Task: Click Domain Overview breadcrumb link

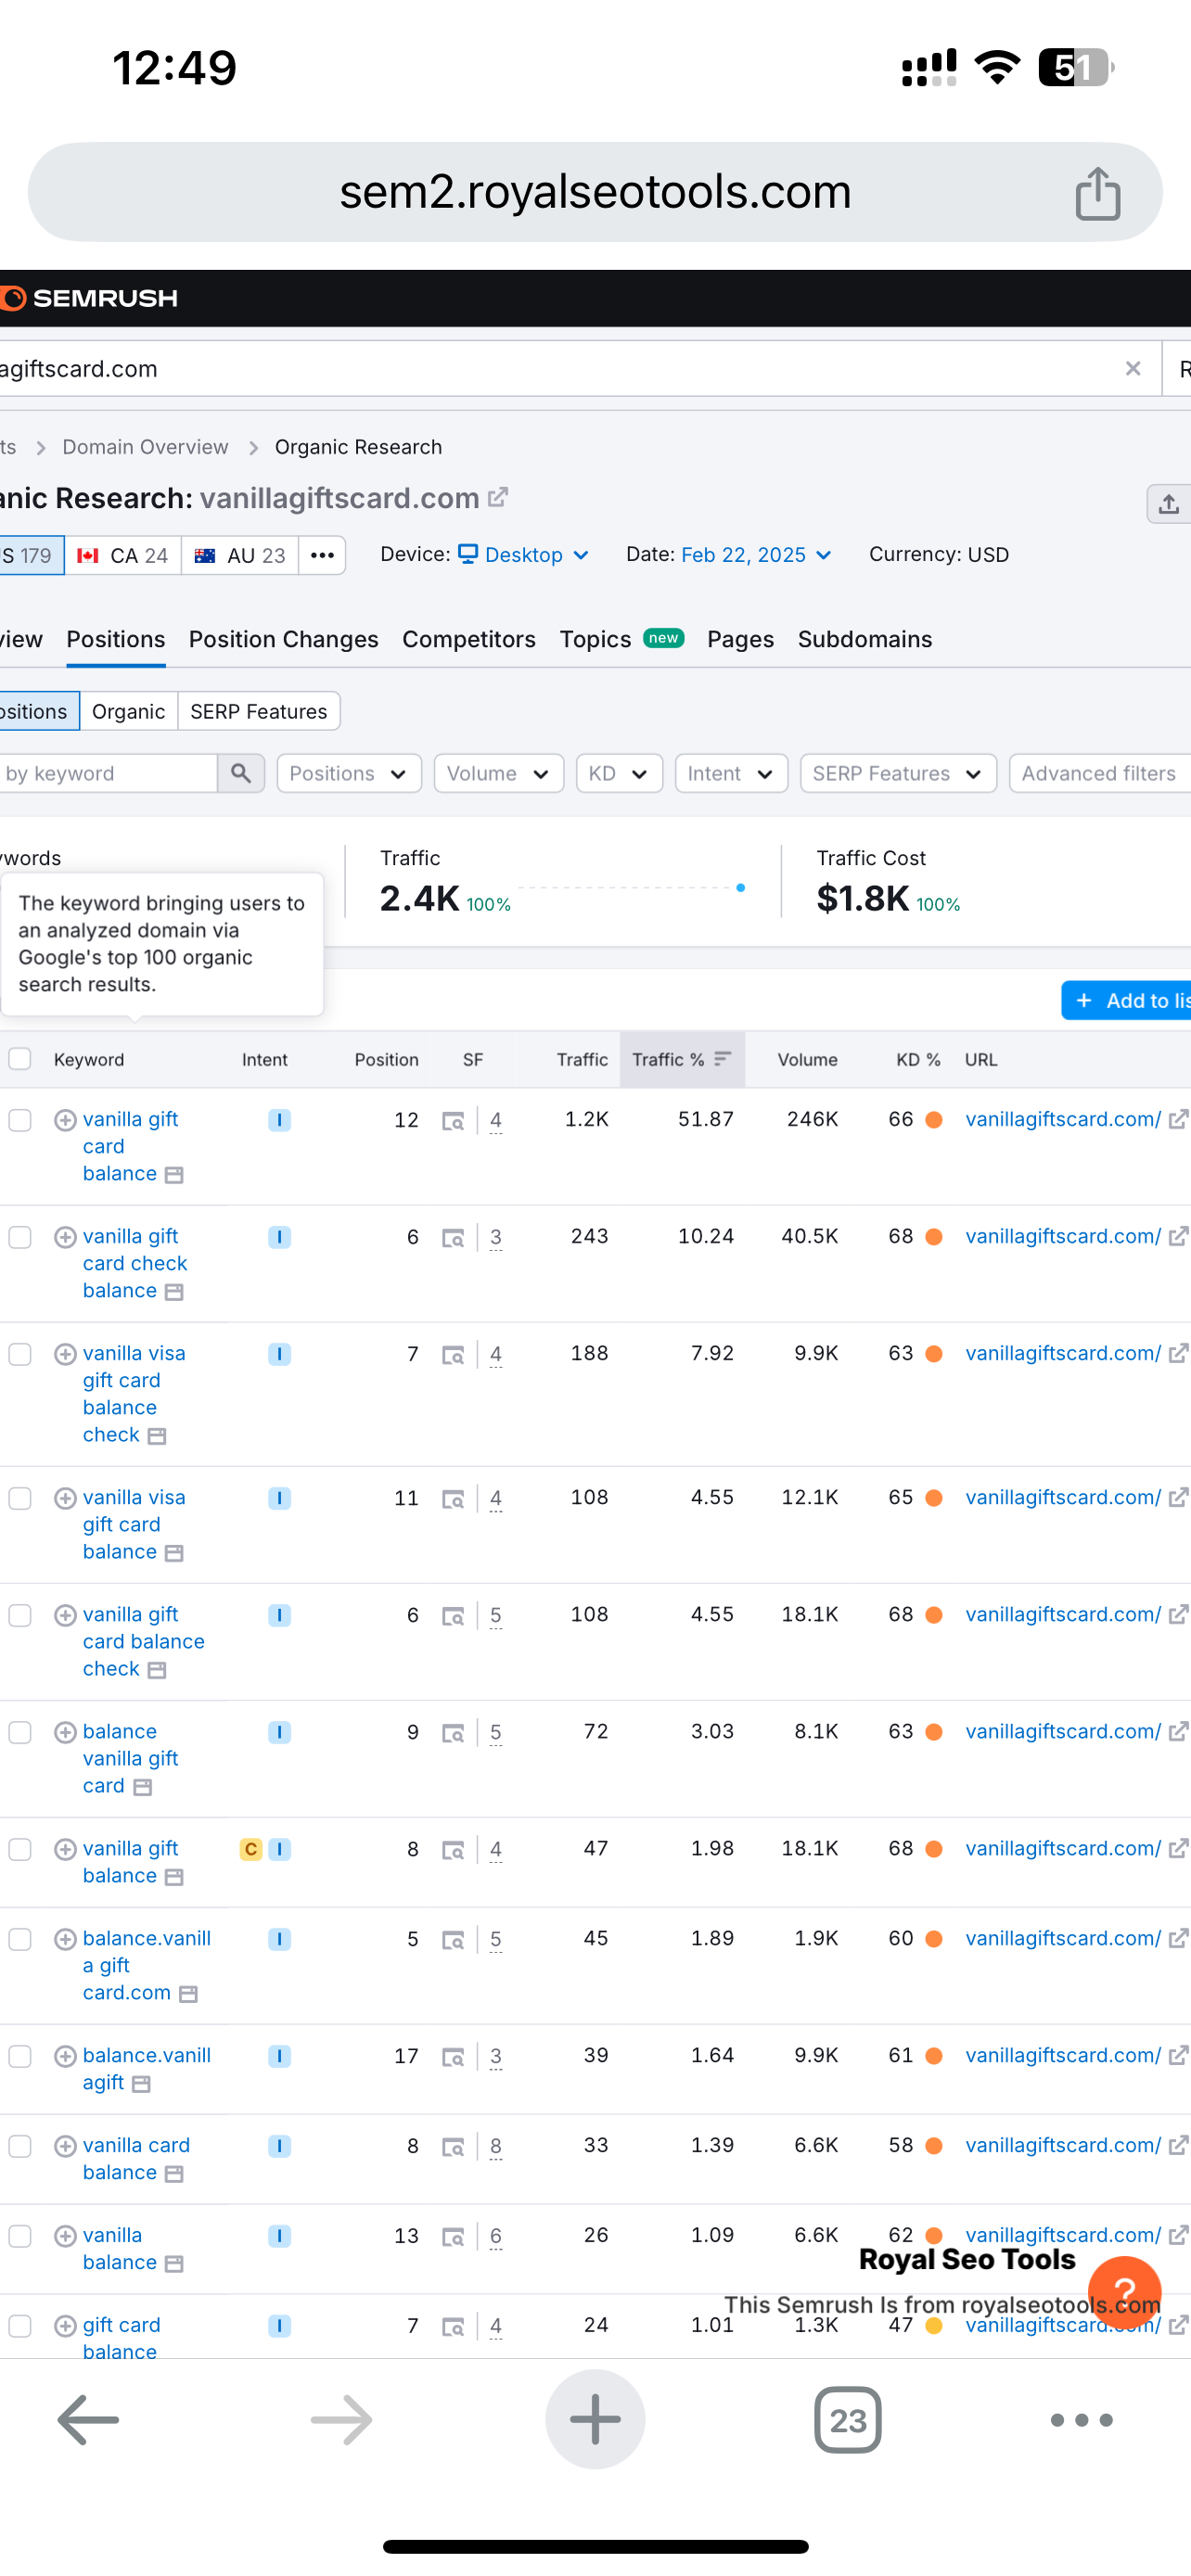Action: tap(145, 447)
